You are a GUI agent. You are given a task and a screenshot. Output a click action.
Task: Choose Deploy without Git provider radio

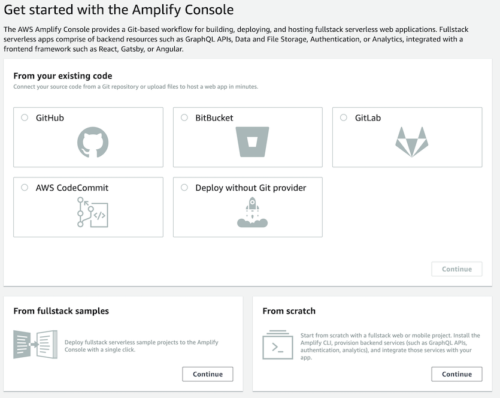coord(184,188)
